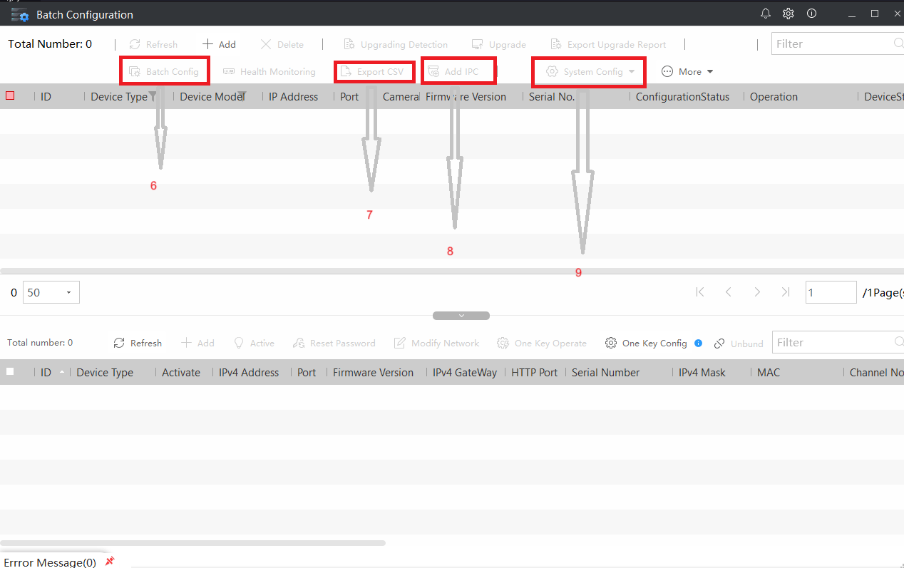Click the top Filter search field
This screenshot has width=904, height=568.
(838, 43)
